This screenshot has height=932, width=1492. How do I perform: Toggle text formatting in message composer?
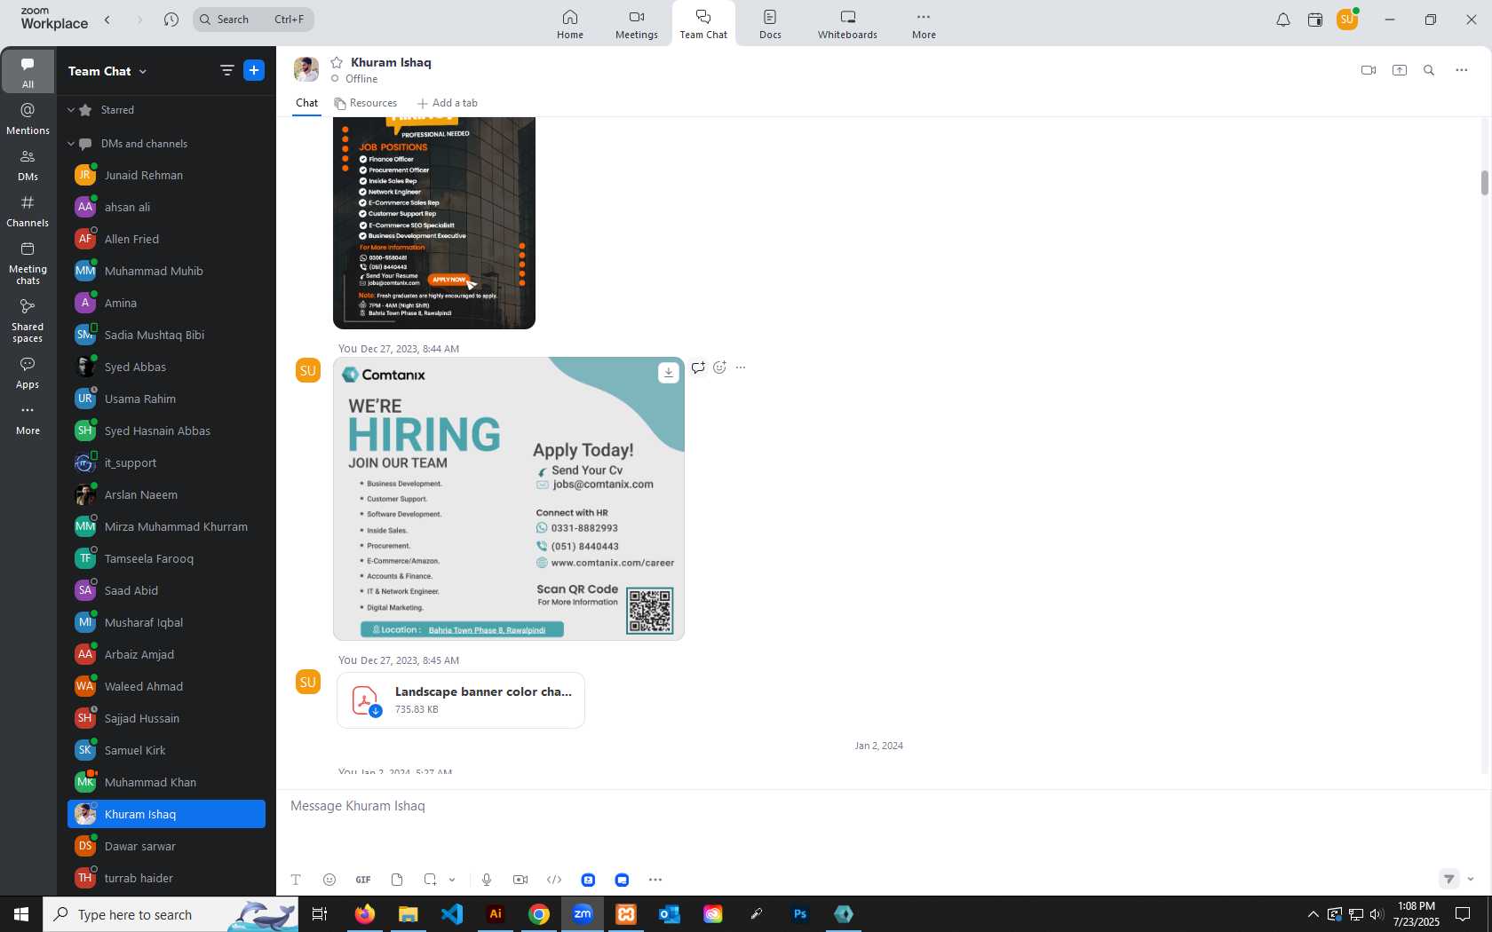coord(296,880)
